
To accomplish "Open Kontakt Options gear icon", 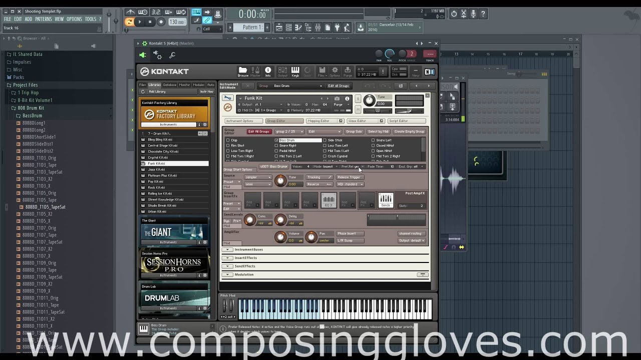I will [335, 71].
